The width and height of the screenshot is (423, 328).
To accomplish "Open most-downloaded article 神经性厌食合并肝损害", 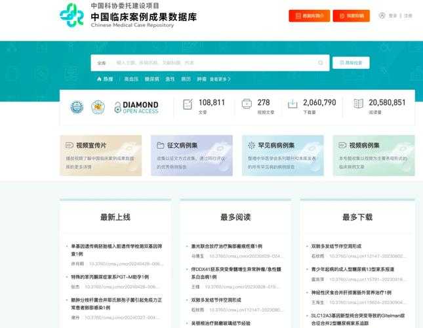I will 352,293.
